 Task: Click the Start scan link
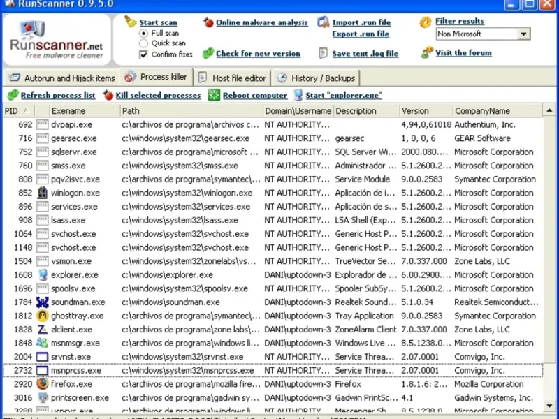click(x=158, y=22)
